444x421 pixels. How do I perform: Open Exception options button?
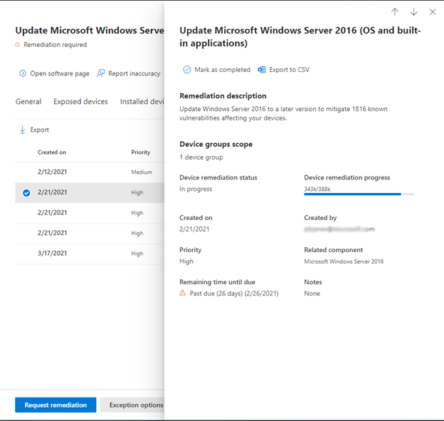[132, 405]
